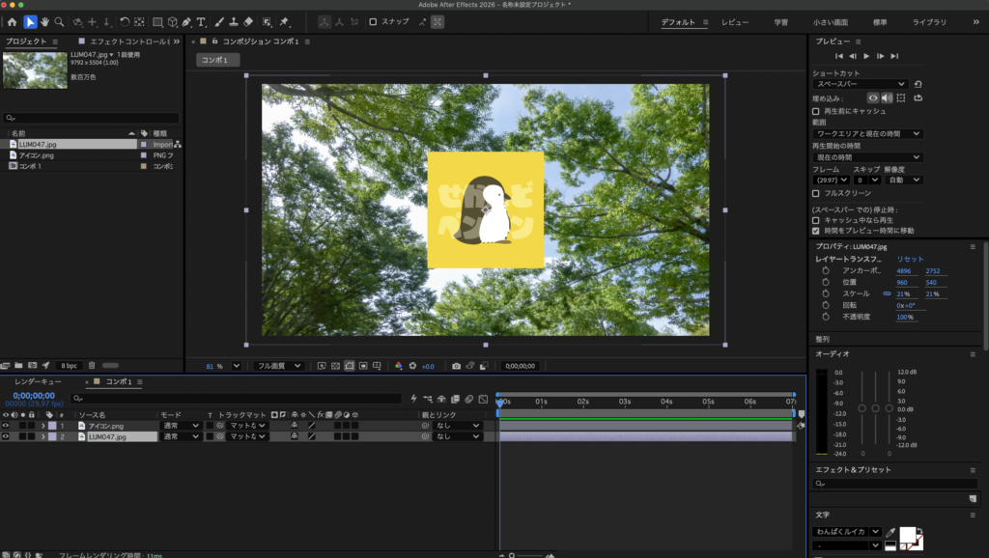Switch to ライブラリ workspace
Screen dimensions: 989x558
(929, 22)
